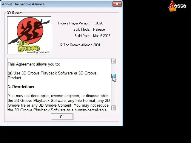The width and height of the screenshot is (191, 143).
Task: Click the "You may not decompile" paragraph
Action: pyautogui.click(x=59, y=103)
